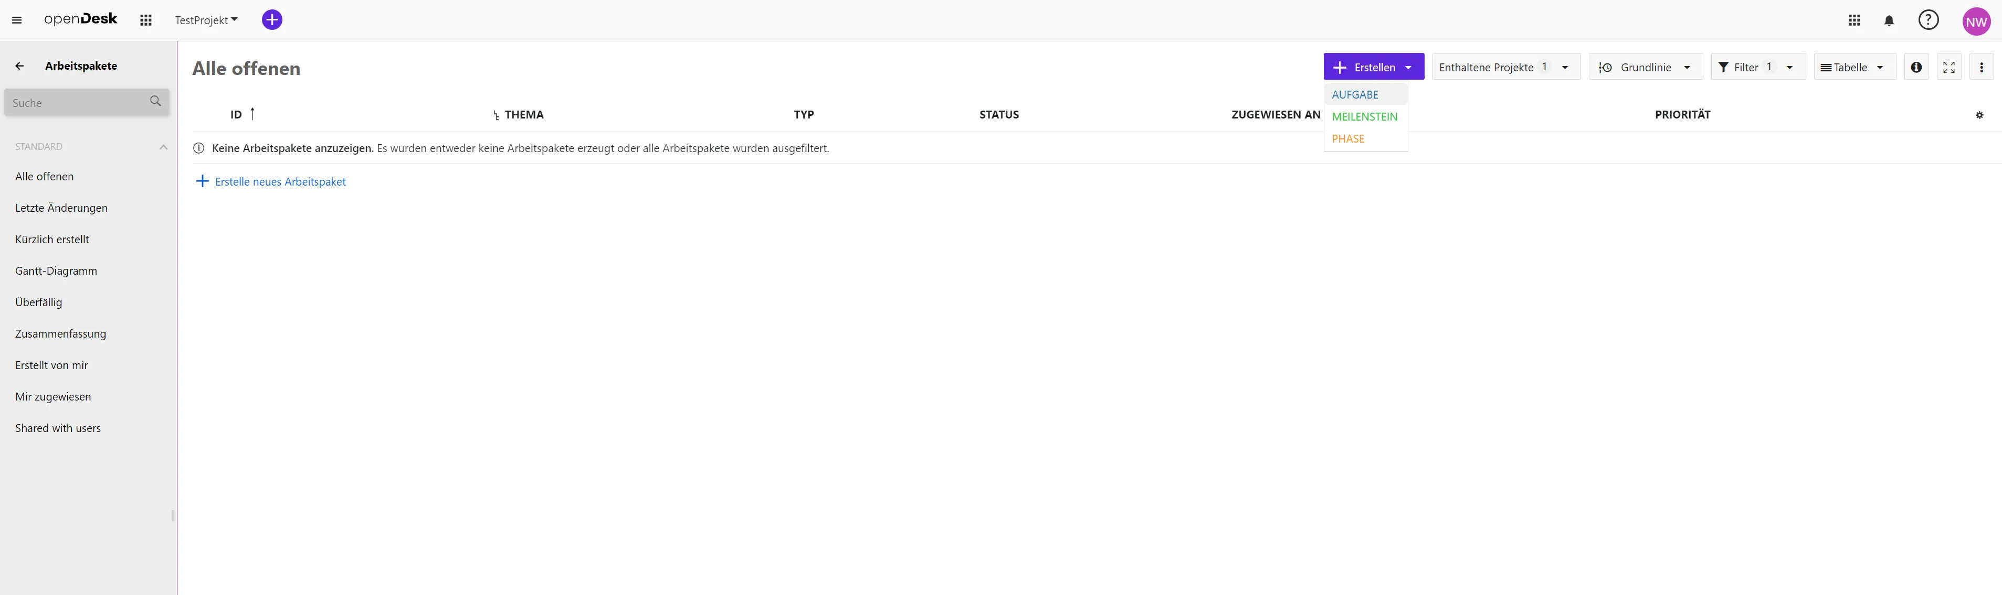2002x595 pixels.
Task: Open the modules grid next to openDesk logo
Action: coord(145,20)
